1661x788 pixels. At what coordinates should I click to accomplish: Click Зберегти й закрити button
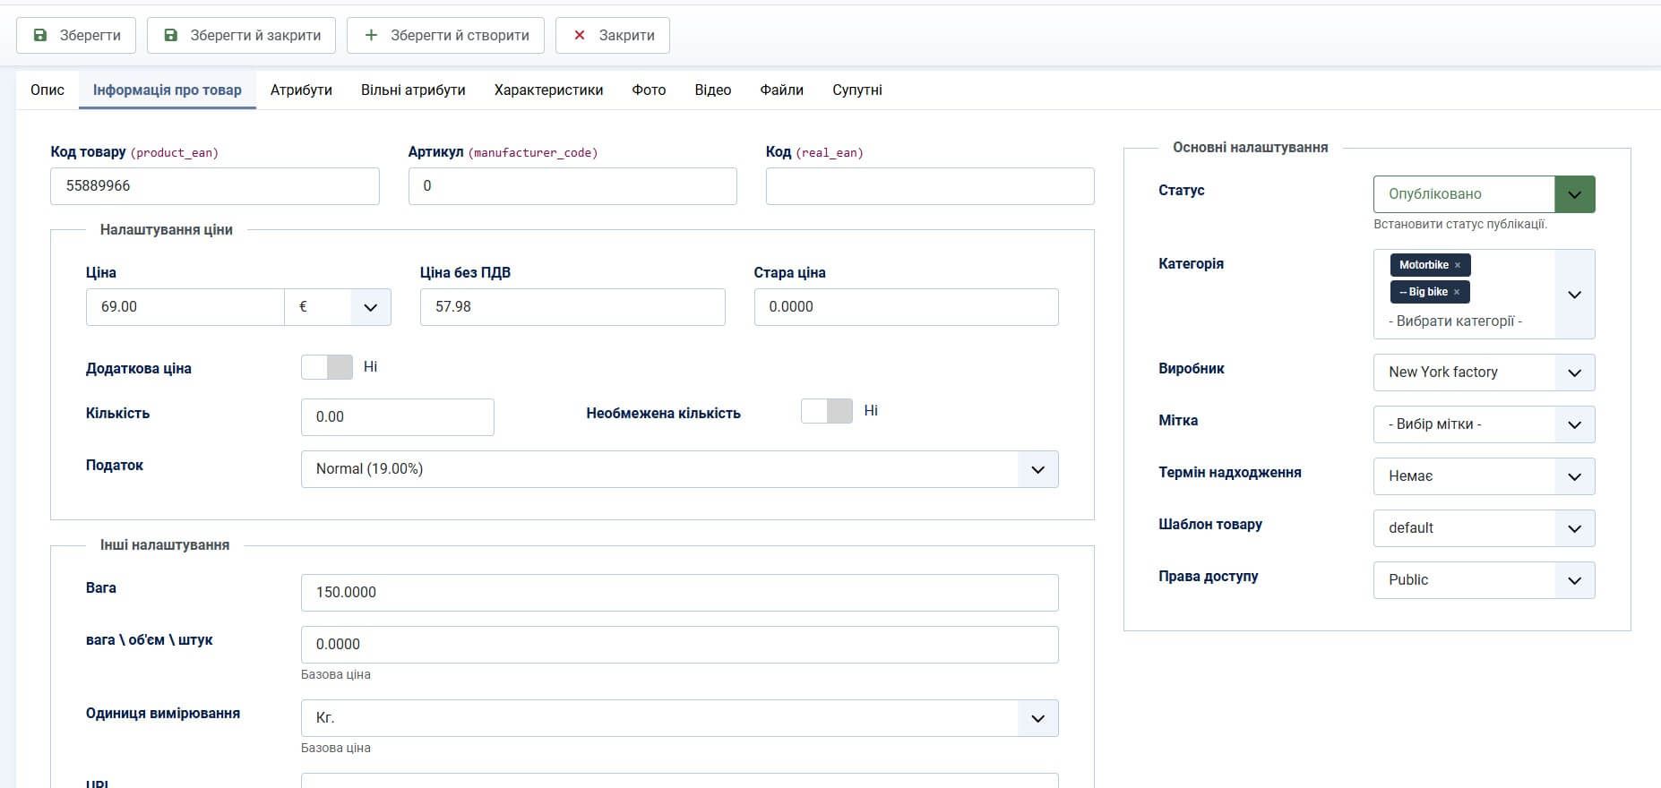pos(241,35)
